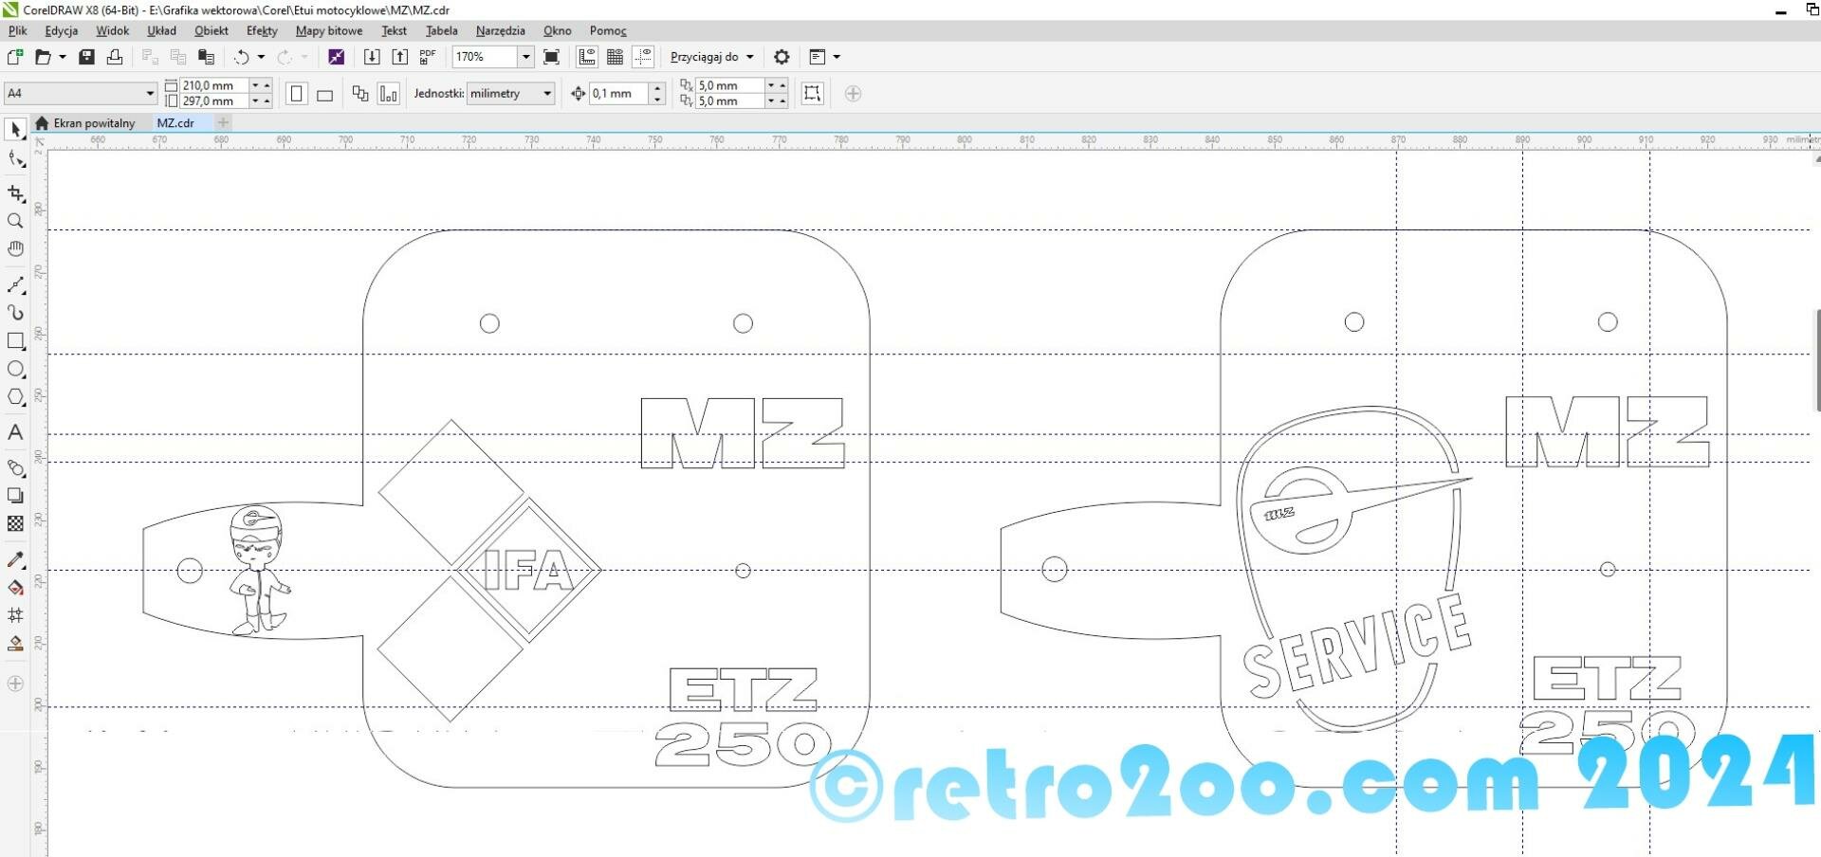
Task: Expand the A4 page size dropdown
Action: [149, 93]
